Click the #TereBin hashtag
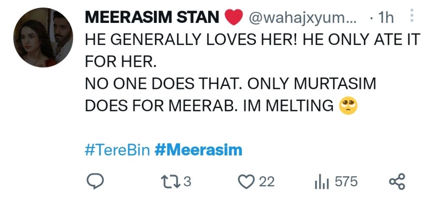 click(118, 150)
